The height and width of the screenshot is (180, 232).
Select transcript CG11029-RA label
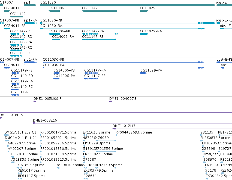pos(151,31)
